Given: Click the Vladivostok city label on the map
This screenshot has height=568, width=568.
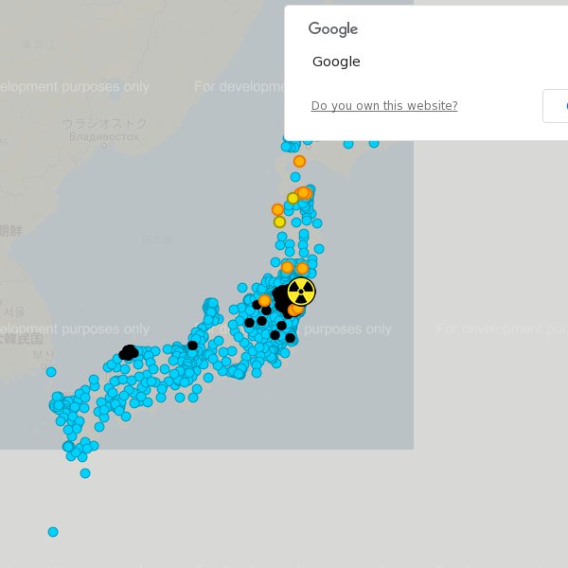Looking at the screenshot, I should (104, 130).
